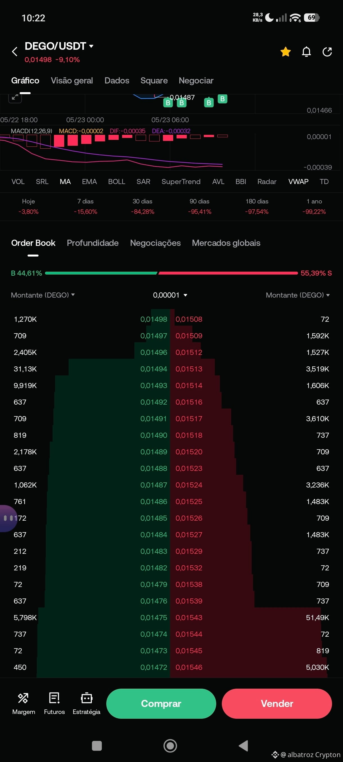Toggle the SuperTrend indicator
Image resolution: width=343 pixels, height=762 pixels.
(181, 182)
